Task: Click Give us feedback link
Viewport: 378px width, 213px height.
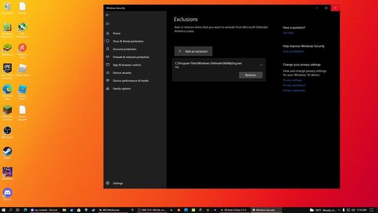Action: point(293,51)
